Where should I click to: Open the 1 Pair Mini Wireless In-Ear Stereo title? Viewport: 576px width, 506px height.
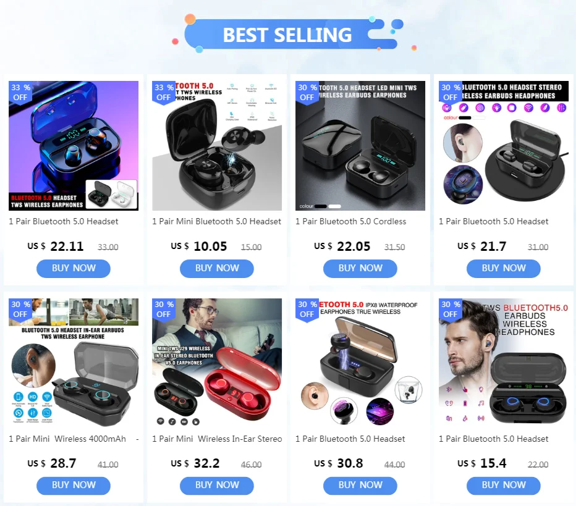tap(217, 439)
